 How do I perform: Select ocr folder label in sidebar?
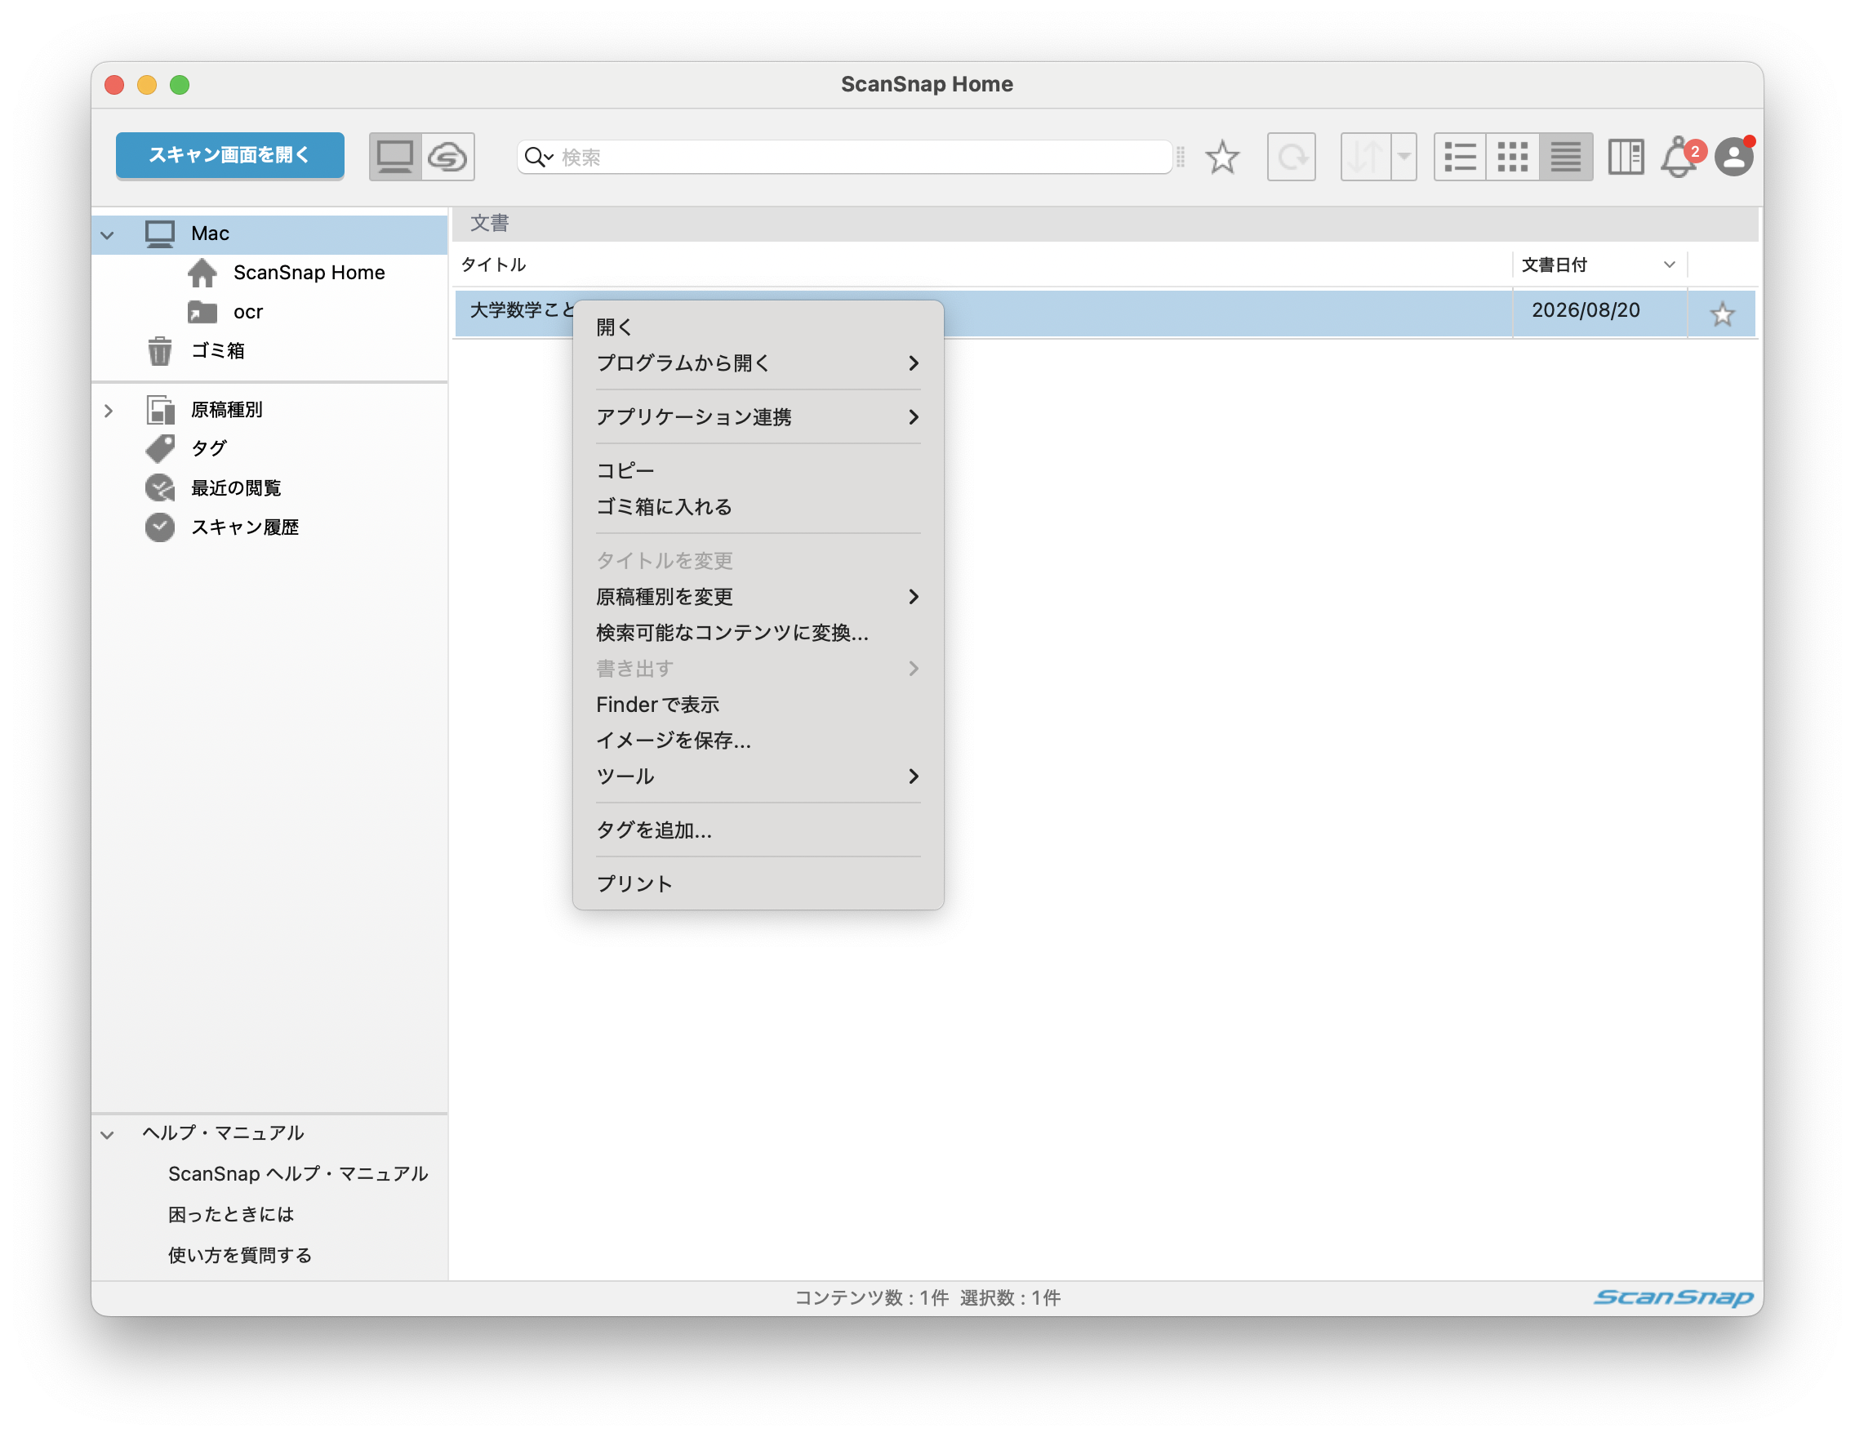click(x=248, y=312)
